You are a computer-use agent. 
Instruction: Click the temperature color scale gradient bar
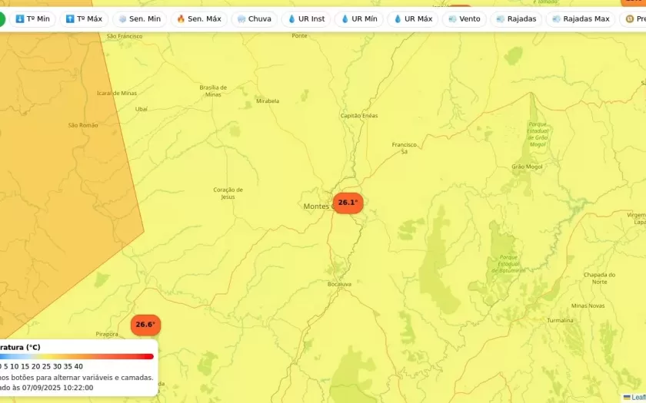point(77,356)
